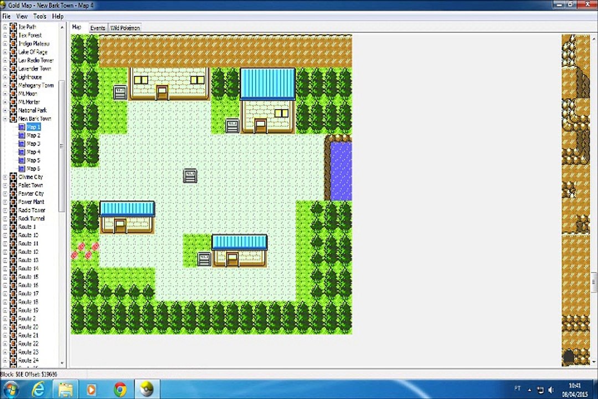Image resolution: width=598 pixels, height=399 pixels.
Task: Click the blue map icon beside Map 2
Action: coord(22,135)
